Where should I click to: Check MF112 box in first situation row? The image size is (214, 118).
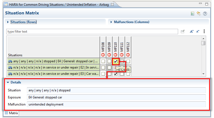pos(128,61)
